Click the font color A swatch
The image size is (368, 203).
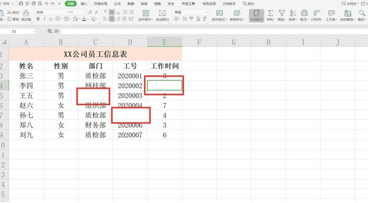pyautogui.click(x=84, y=19)
